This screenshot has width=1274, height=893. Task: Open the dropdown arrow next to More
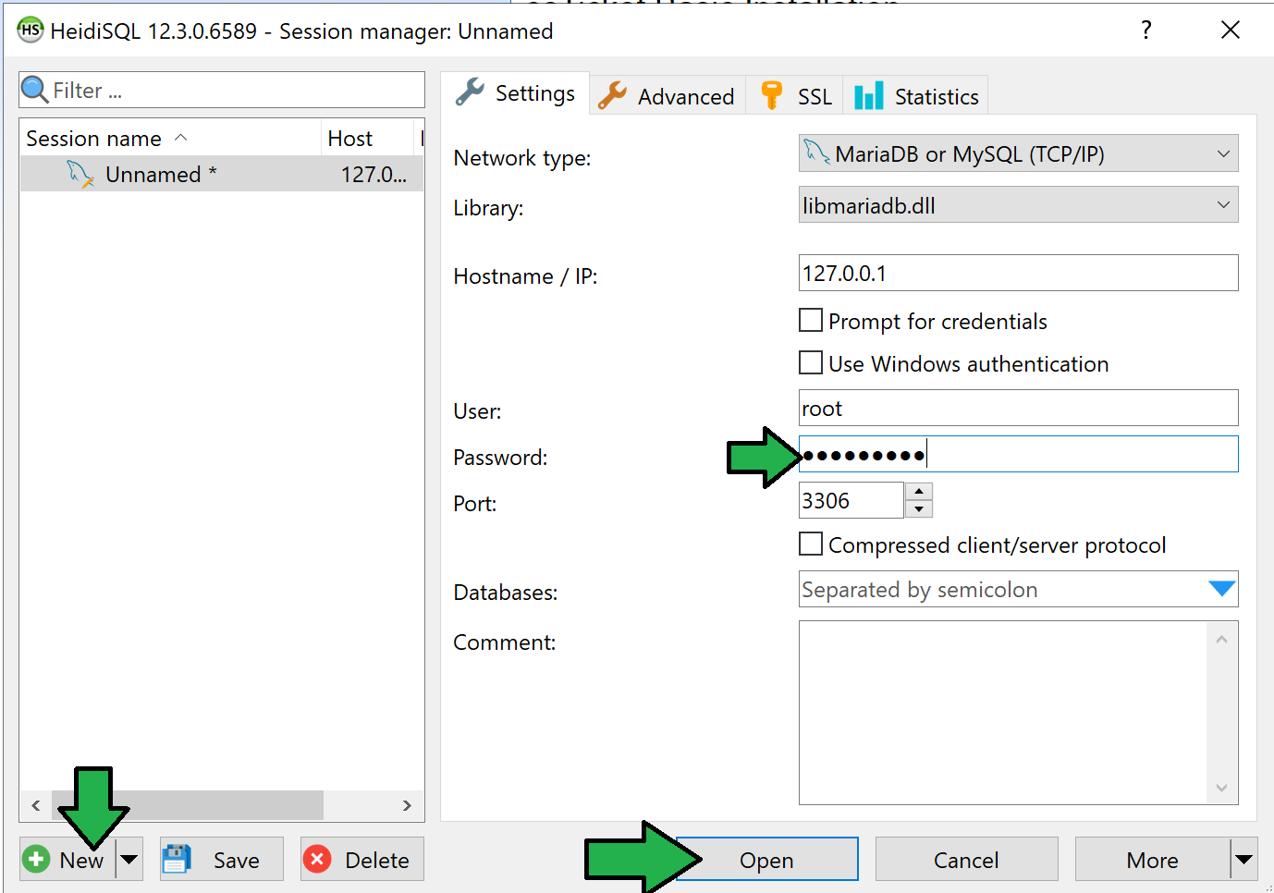(1244, 860)
